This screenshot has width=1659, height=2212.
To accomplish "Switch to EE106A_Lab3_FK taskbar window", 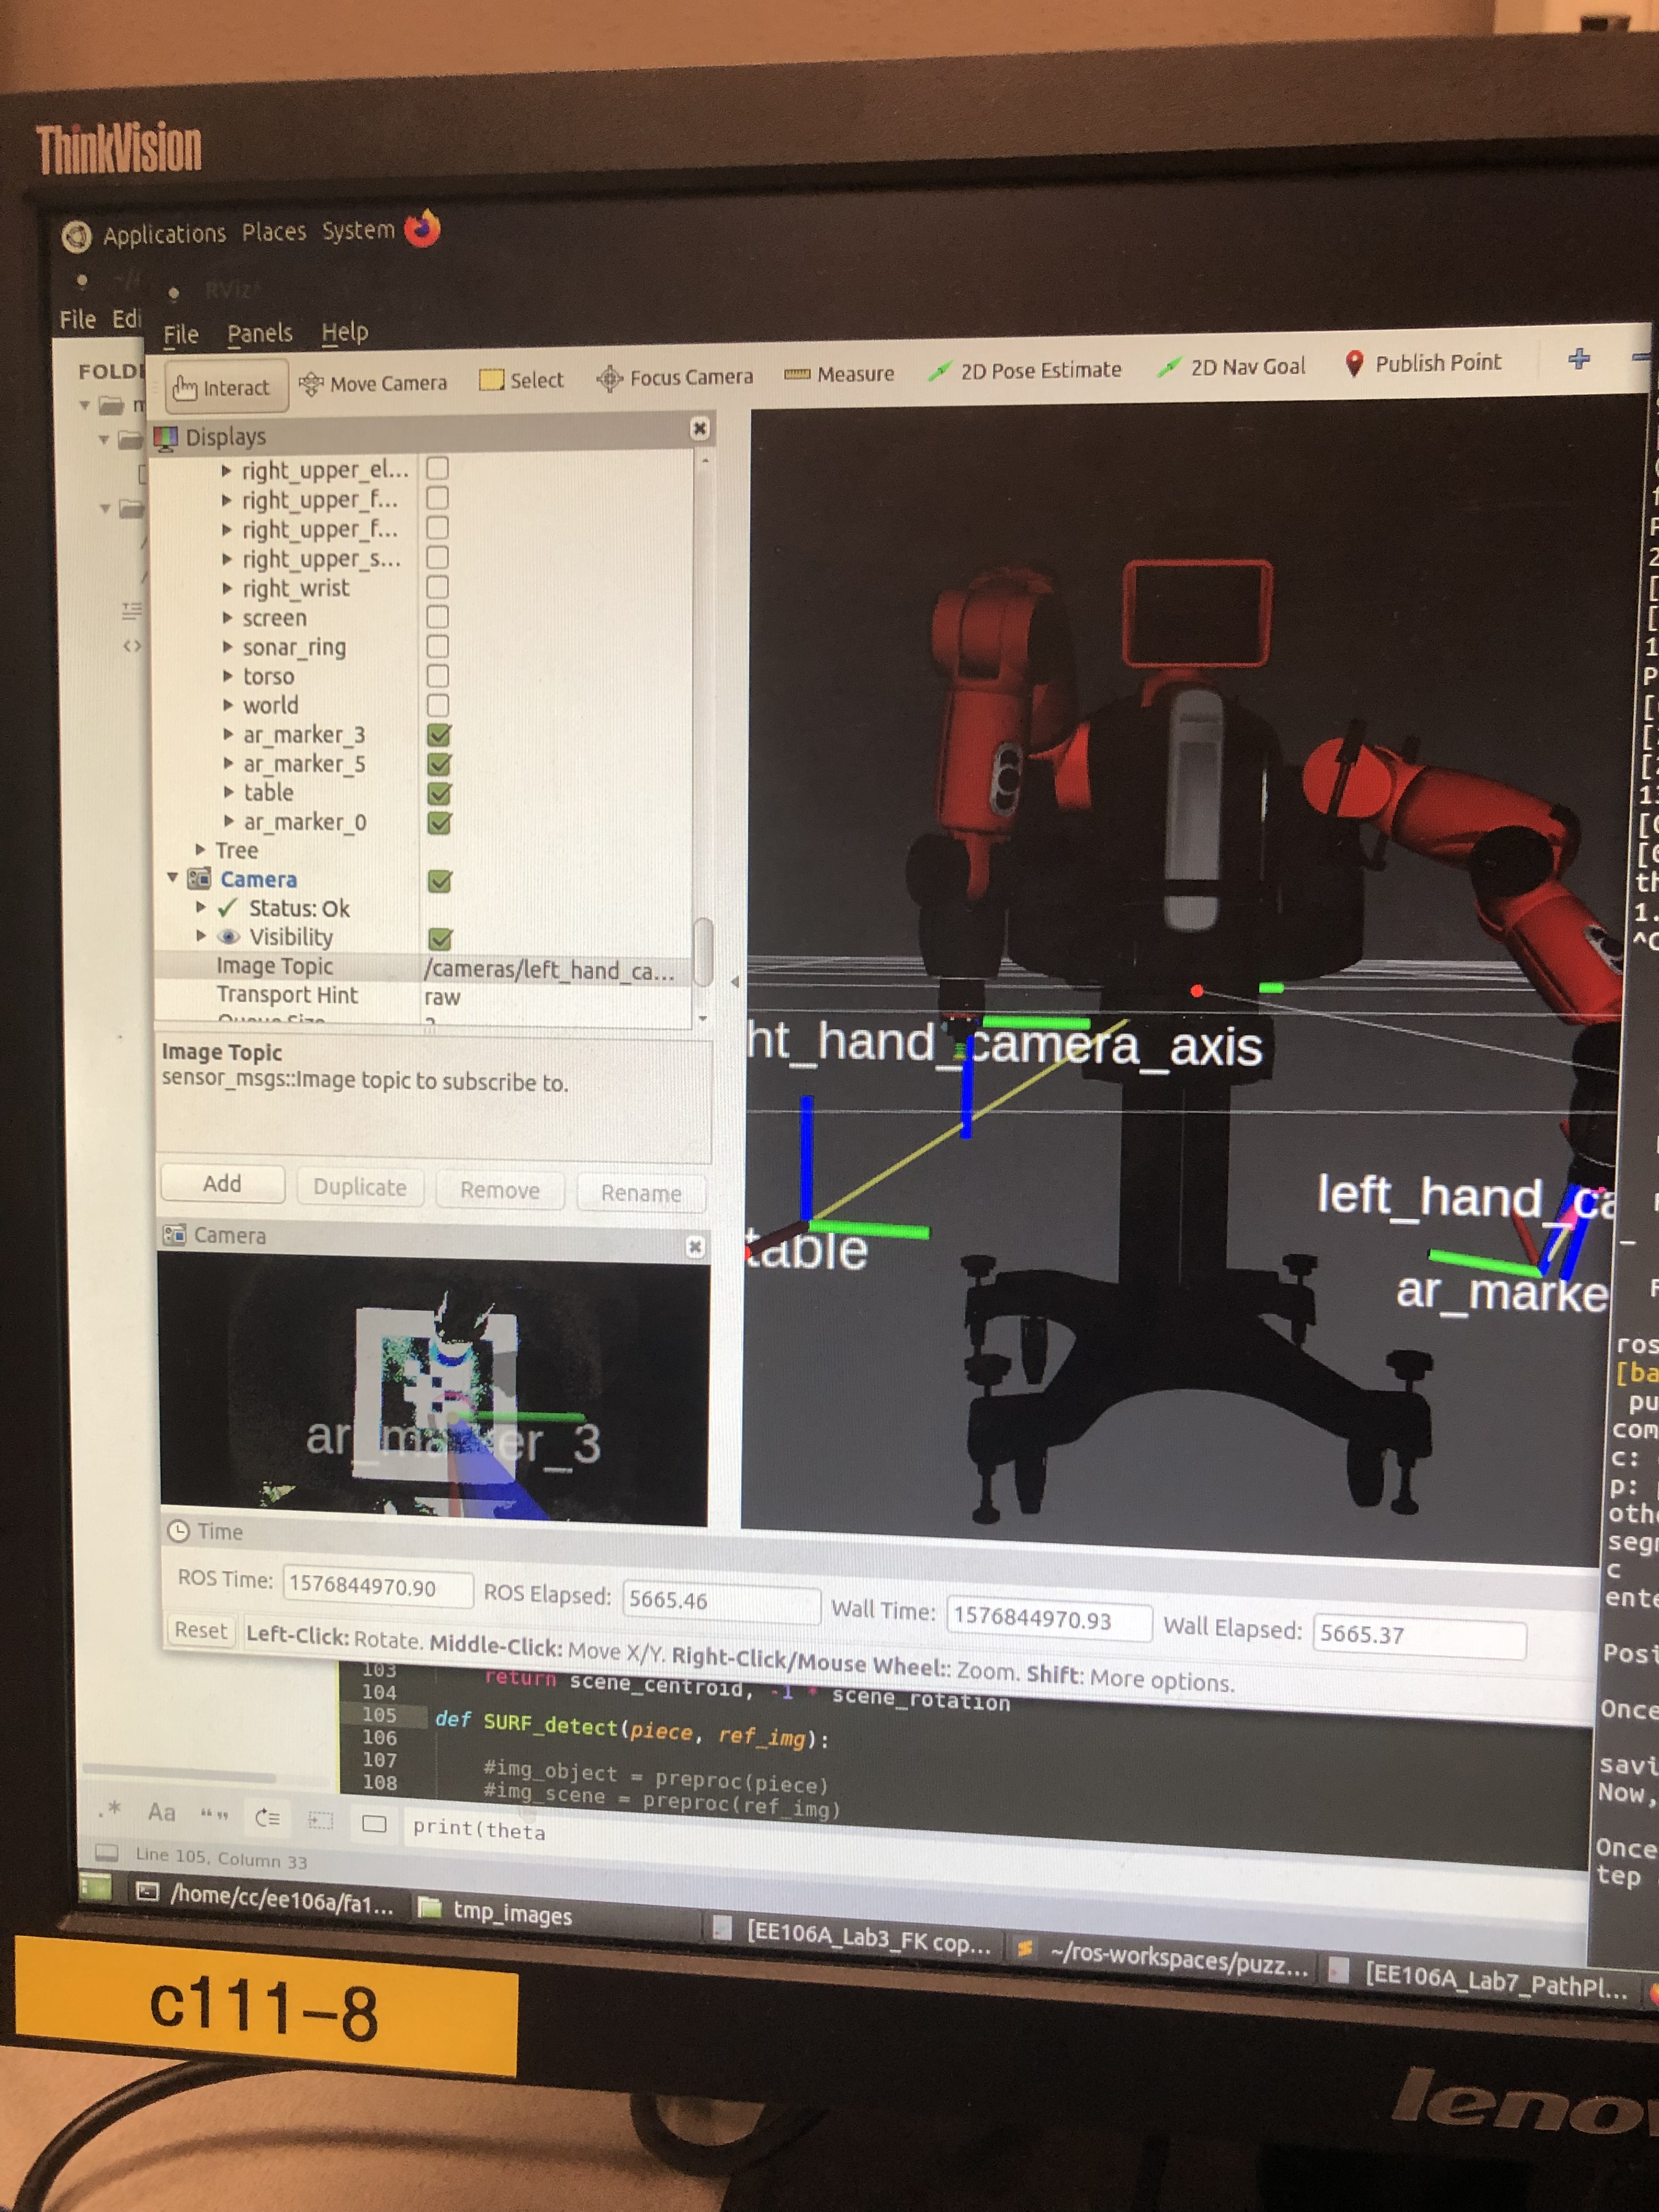I will coord(853,1938).
